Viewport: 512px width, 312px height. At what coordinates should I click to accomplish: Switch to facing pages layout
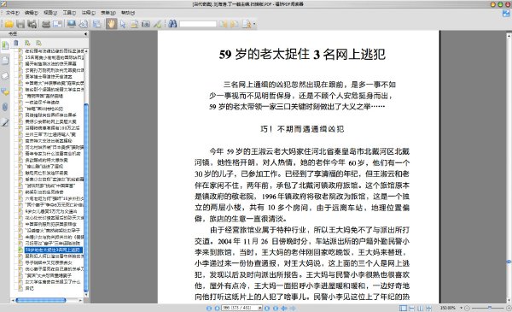pos(420,308)
